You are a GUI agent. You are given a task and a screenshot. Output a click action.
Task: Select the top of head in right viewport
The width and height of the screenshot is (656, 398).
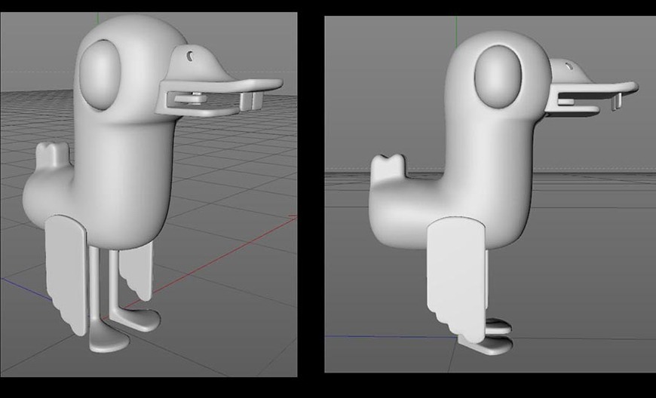coord(498,36)
